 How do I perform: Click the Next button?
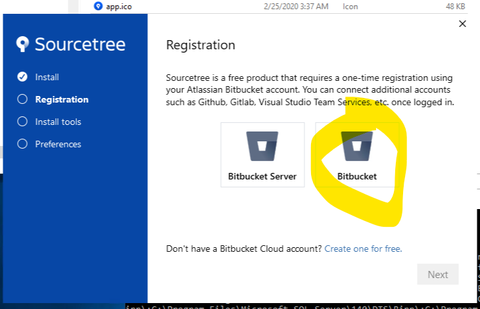click(x=438, y=274)
